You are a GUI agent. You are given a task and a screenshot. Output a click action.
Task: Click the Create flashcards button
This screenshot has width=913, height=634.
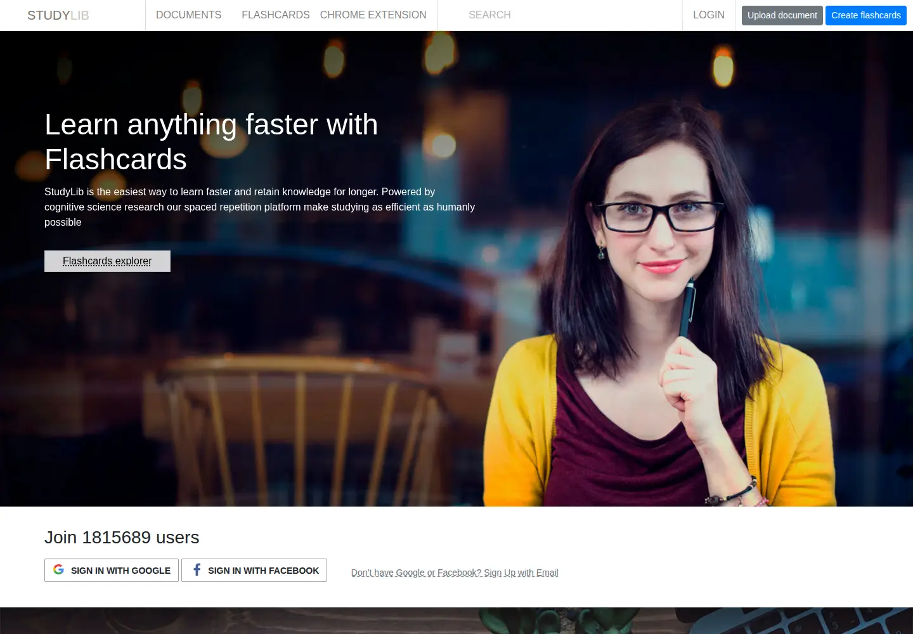pyautogui.click(x=865, y=15)
